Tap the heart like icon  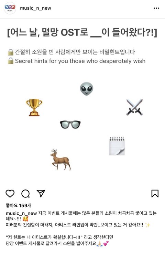click(10, 194)
